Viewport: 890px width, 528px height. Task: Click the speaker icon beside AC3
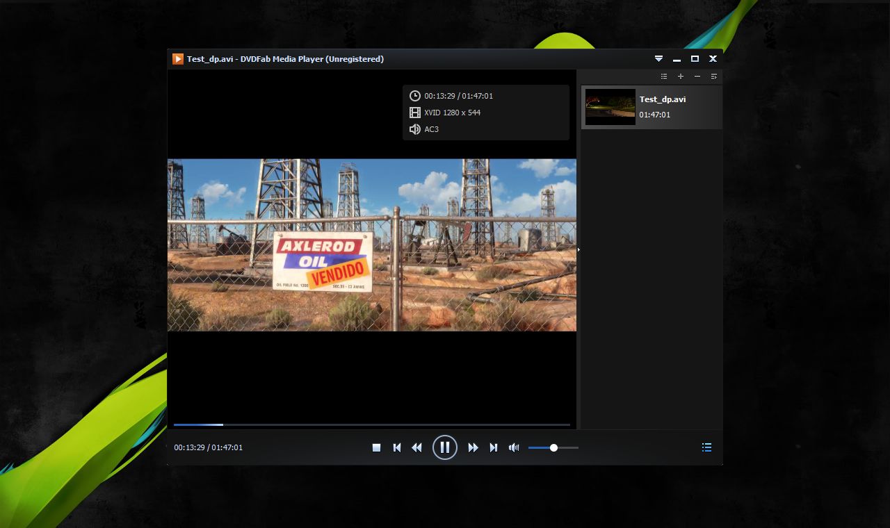(x=415, y=129)
